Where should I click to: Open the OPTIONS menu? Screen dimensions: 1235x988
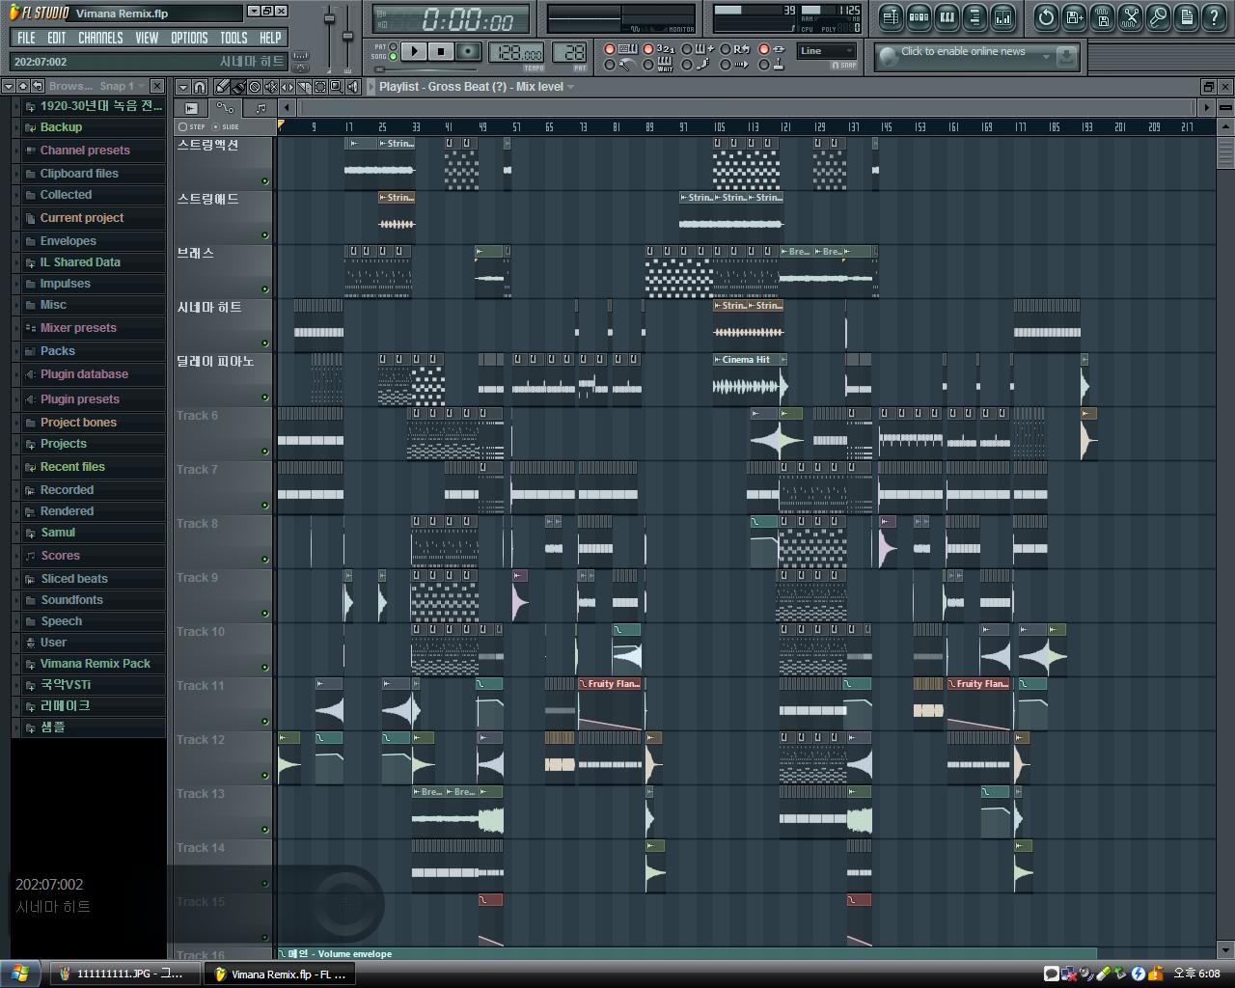(x=189, y=38)
